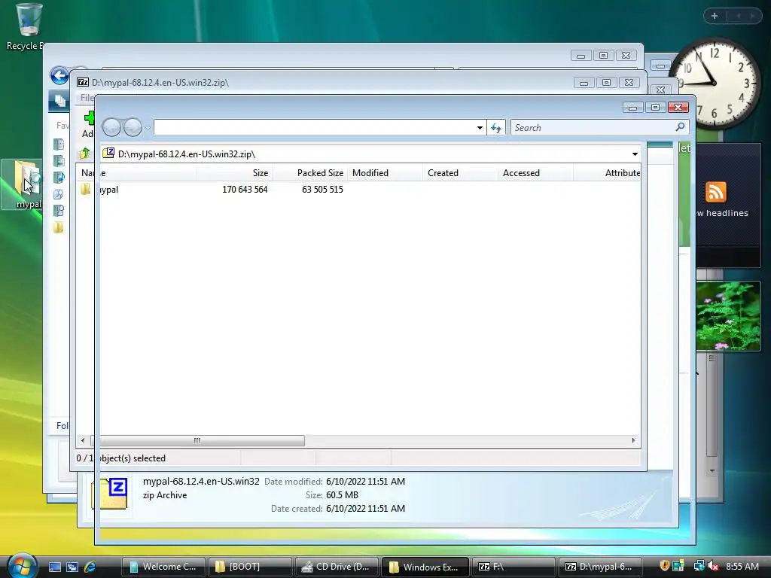Click the flower slideshow gadget picture
This screenshot has width=771, height=578.
pos(728,316)
